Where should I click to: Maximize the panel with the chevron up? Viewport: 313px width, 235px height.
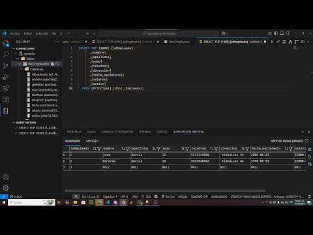[x=303, y=132]
